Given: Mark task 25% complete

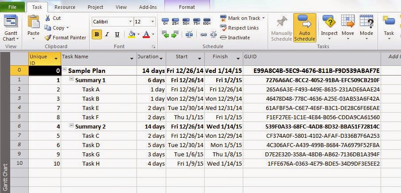Looking at the screenshot, I should (175, 21).
